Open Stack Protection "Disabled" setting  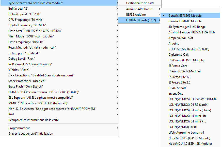[x=59, y=81]
